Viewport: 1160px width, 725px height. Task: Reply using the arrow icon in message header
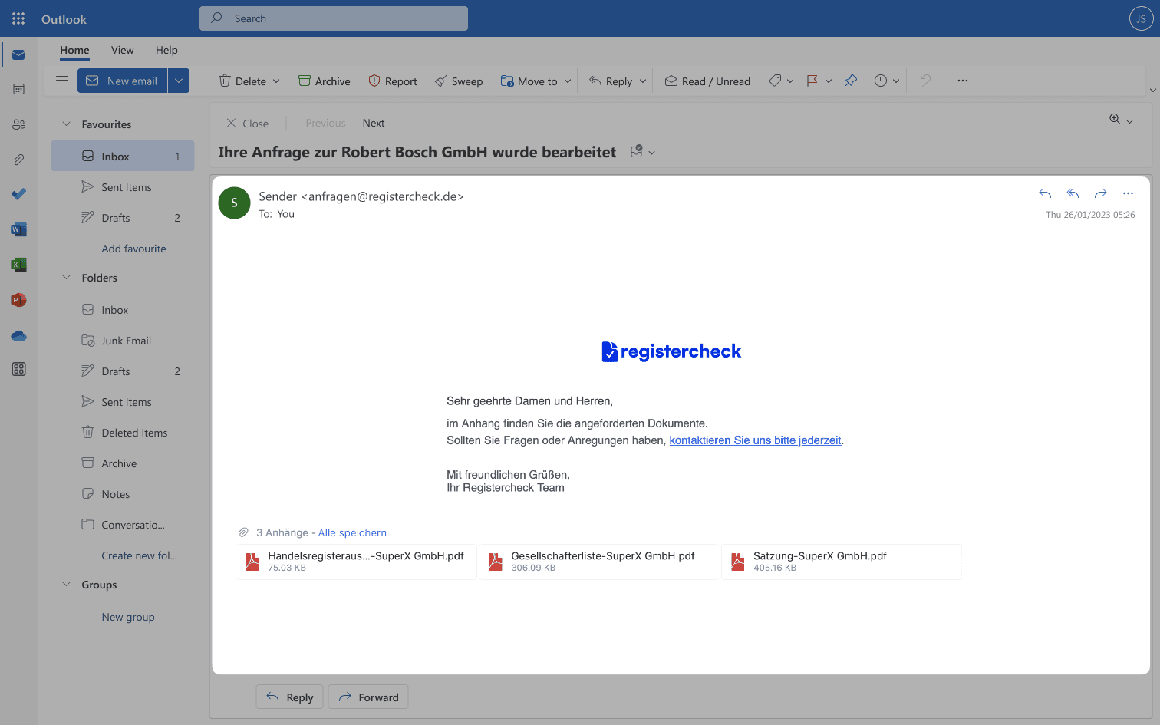[x=1045, y=193]
